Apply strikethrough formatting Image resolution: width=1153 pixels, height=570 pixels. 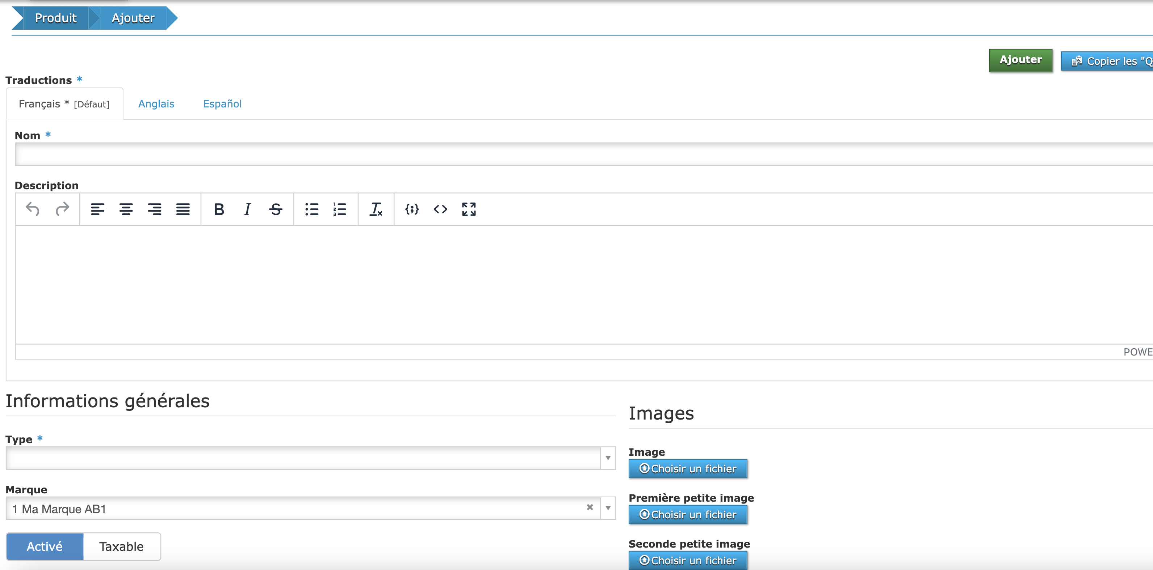coord(276,209)
